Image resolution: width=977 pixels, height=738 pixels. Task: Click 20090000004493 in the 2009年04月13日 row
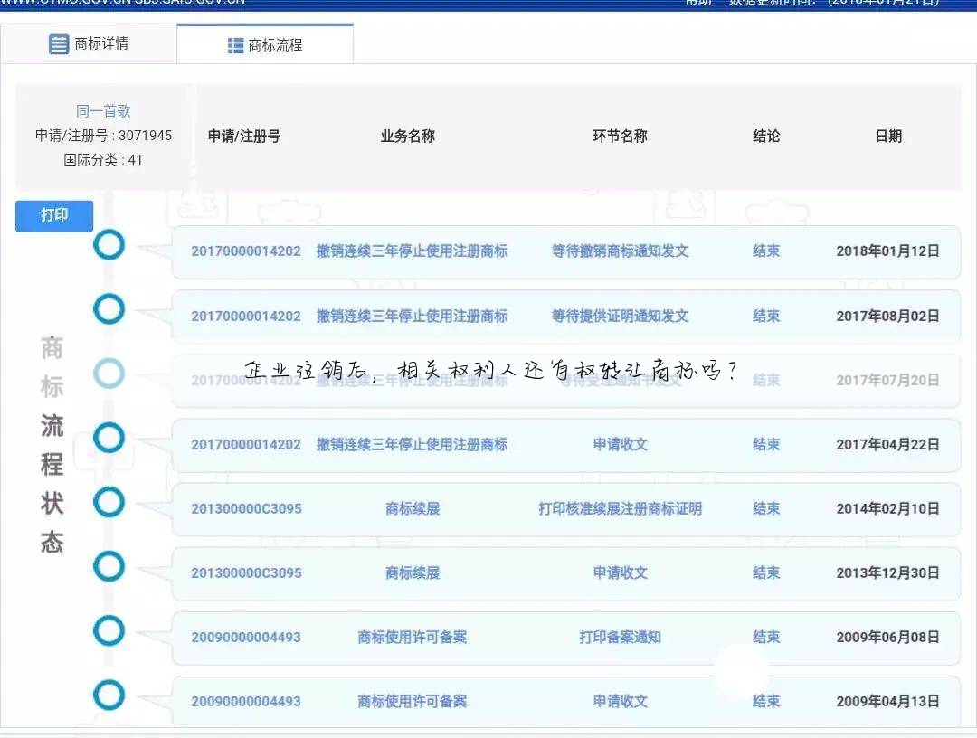point(246,701)
